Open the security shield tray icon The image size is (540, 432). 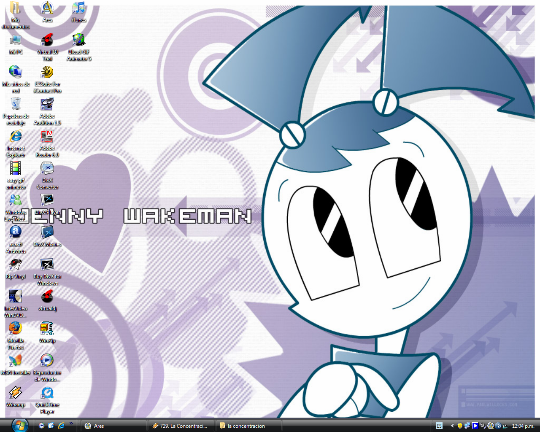coord(460,426)
